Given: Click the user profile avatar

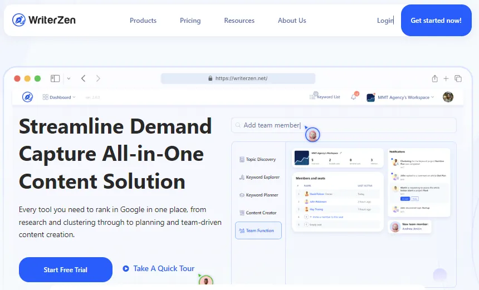Looking at the screenshot, I should 448,97.
